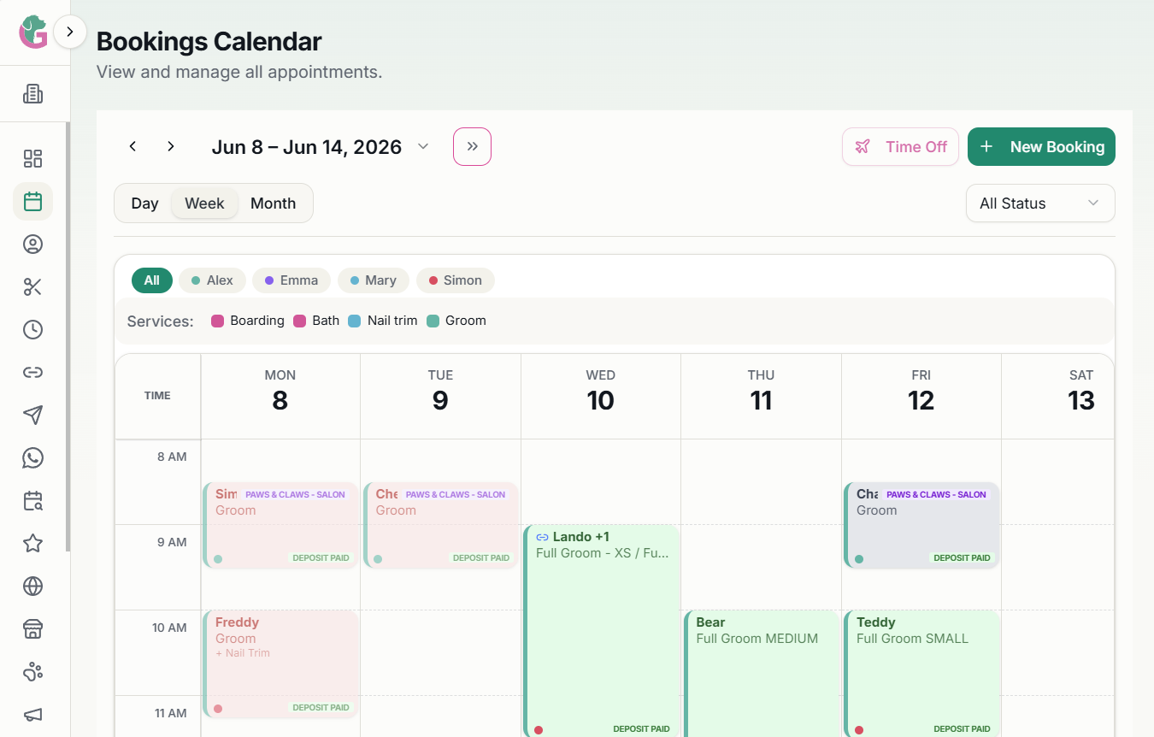Click the 9 AM time label

(172, 542)
